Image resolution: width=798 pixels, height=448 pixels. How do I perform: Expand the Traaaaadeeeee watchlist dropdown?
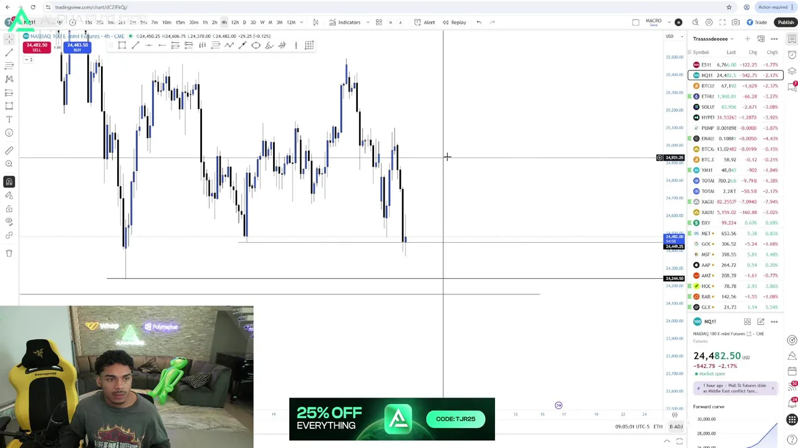click(713, 39)
